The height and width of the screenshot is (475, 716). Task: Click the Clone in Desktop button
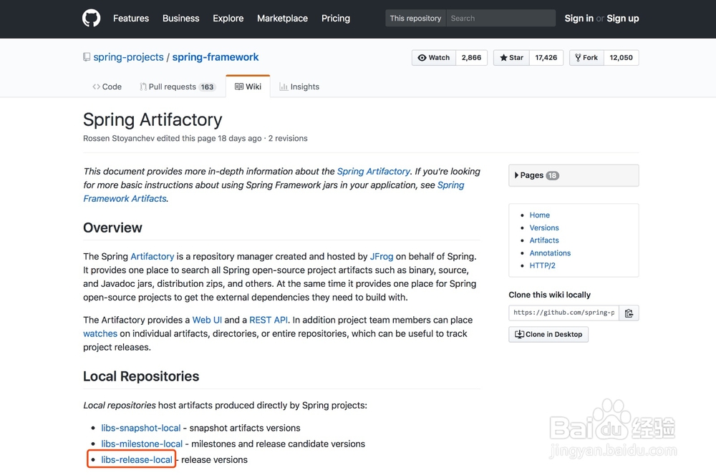pyautogui.click(x=548, y=335)
